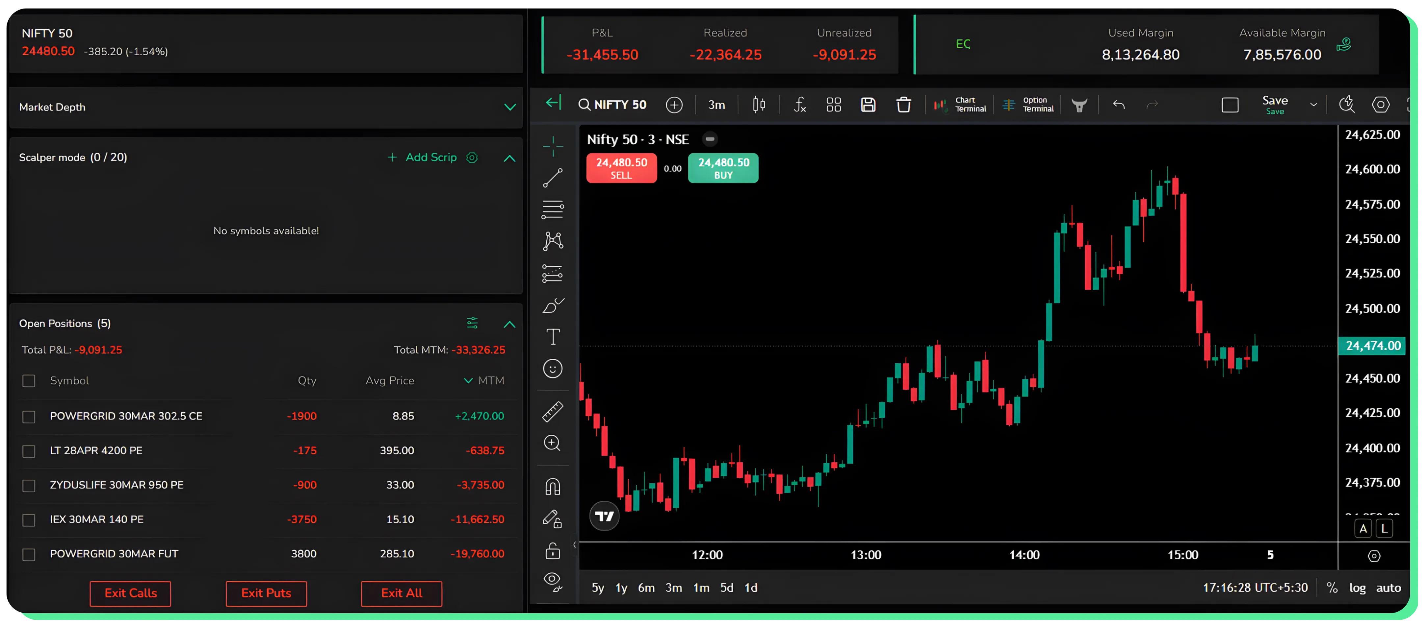Add text annotation to the chart
Image resolution: width=1427 pixels, height=627 pixels.
(x=552, y=336)
